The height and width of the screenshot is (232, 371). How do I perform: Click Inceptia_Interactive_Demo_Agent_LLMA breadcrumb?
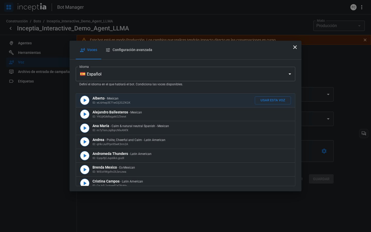point(80,21)
